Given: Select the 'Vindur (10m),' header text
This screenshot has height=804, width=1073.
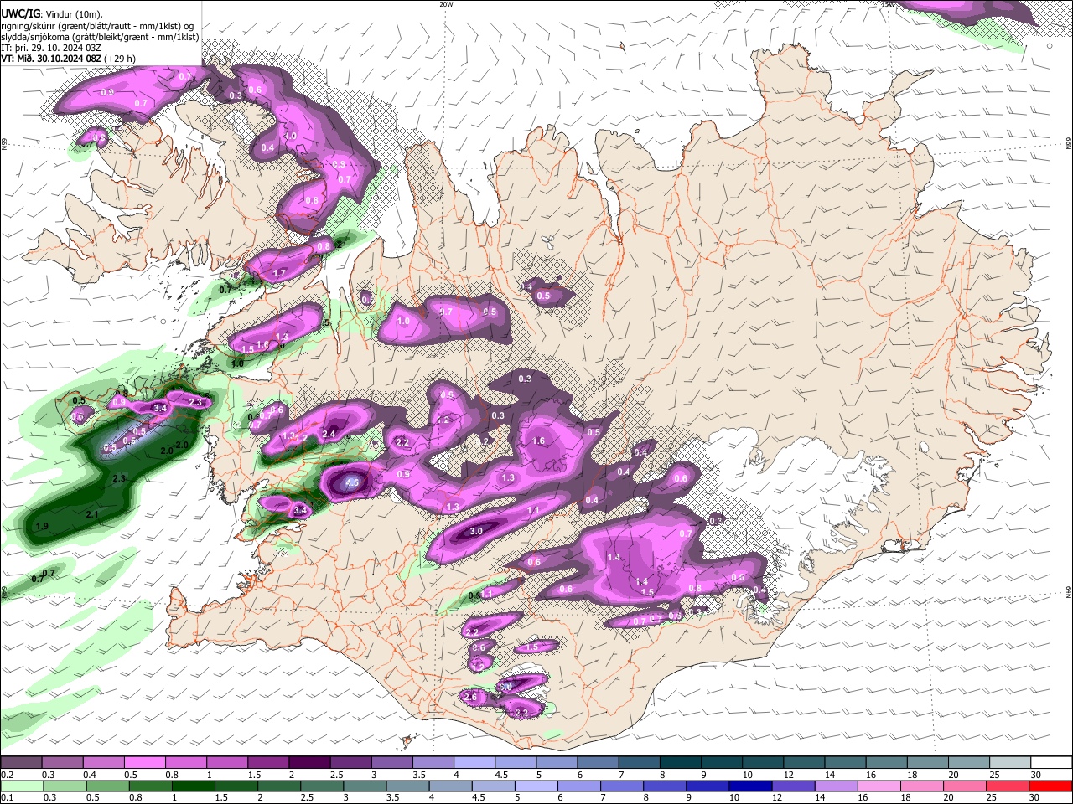Looking at the screenshot, I should coord(74,14).
